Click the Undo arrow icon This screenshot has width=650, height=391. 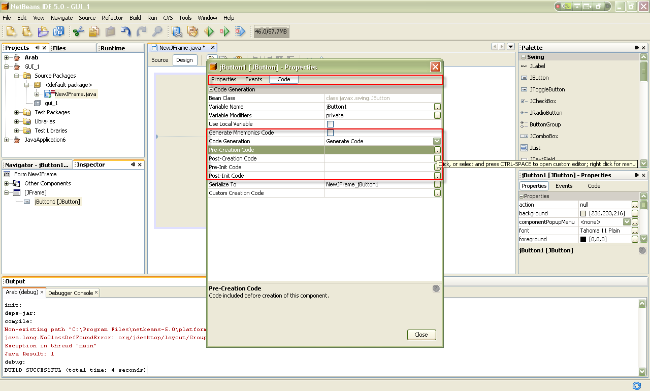(x=126, y=31)
